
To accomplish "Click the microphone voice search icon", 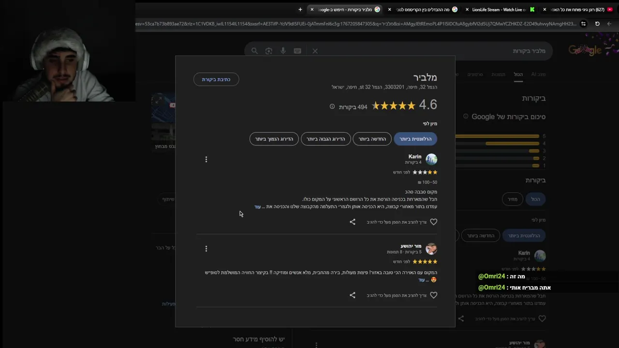I will (x=283, y=51).
